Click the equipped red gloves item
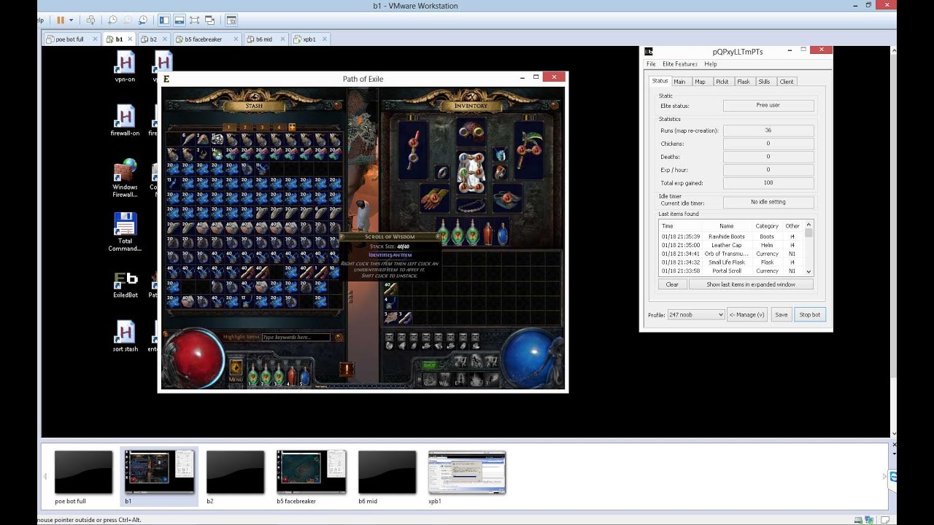 click(x=433, y=197)
